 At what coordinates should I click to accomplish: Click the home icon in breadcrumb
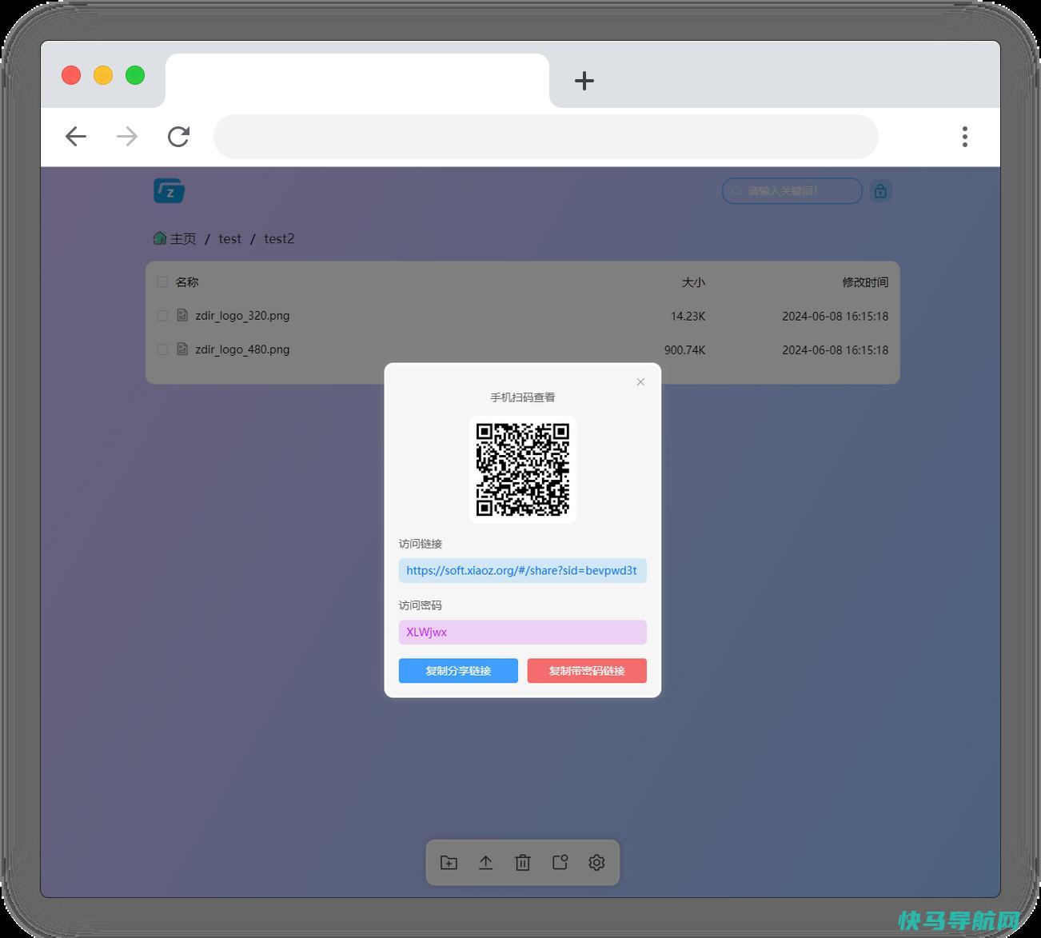click(x=160, y=238)
